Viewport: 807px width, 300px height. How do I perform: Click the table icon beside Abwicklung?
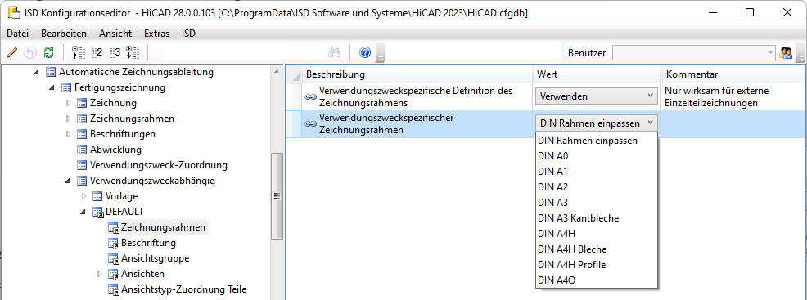coord(82,150)
